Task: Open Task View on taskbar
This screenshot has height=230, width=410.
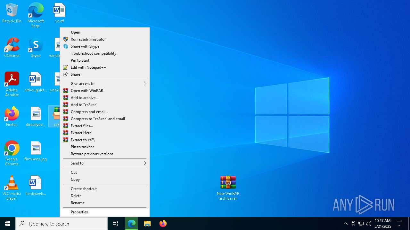Action: [115, 224]
